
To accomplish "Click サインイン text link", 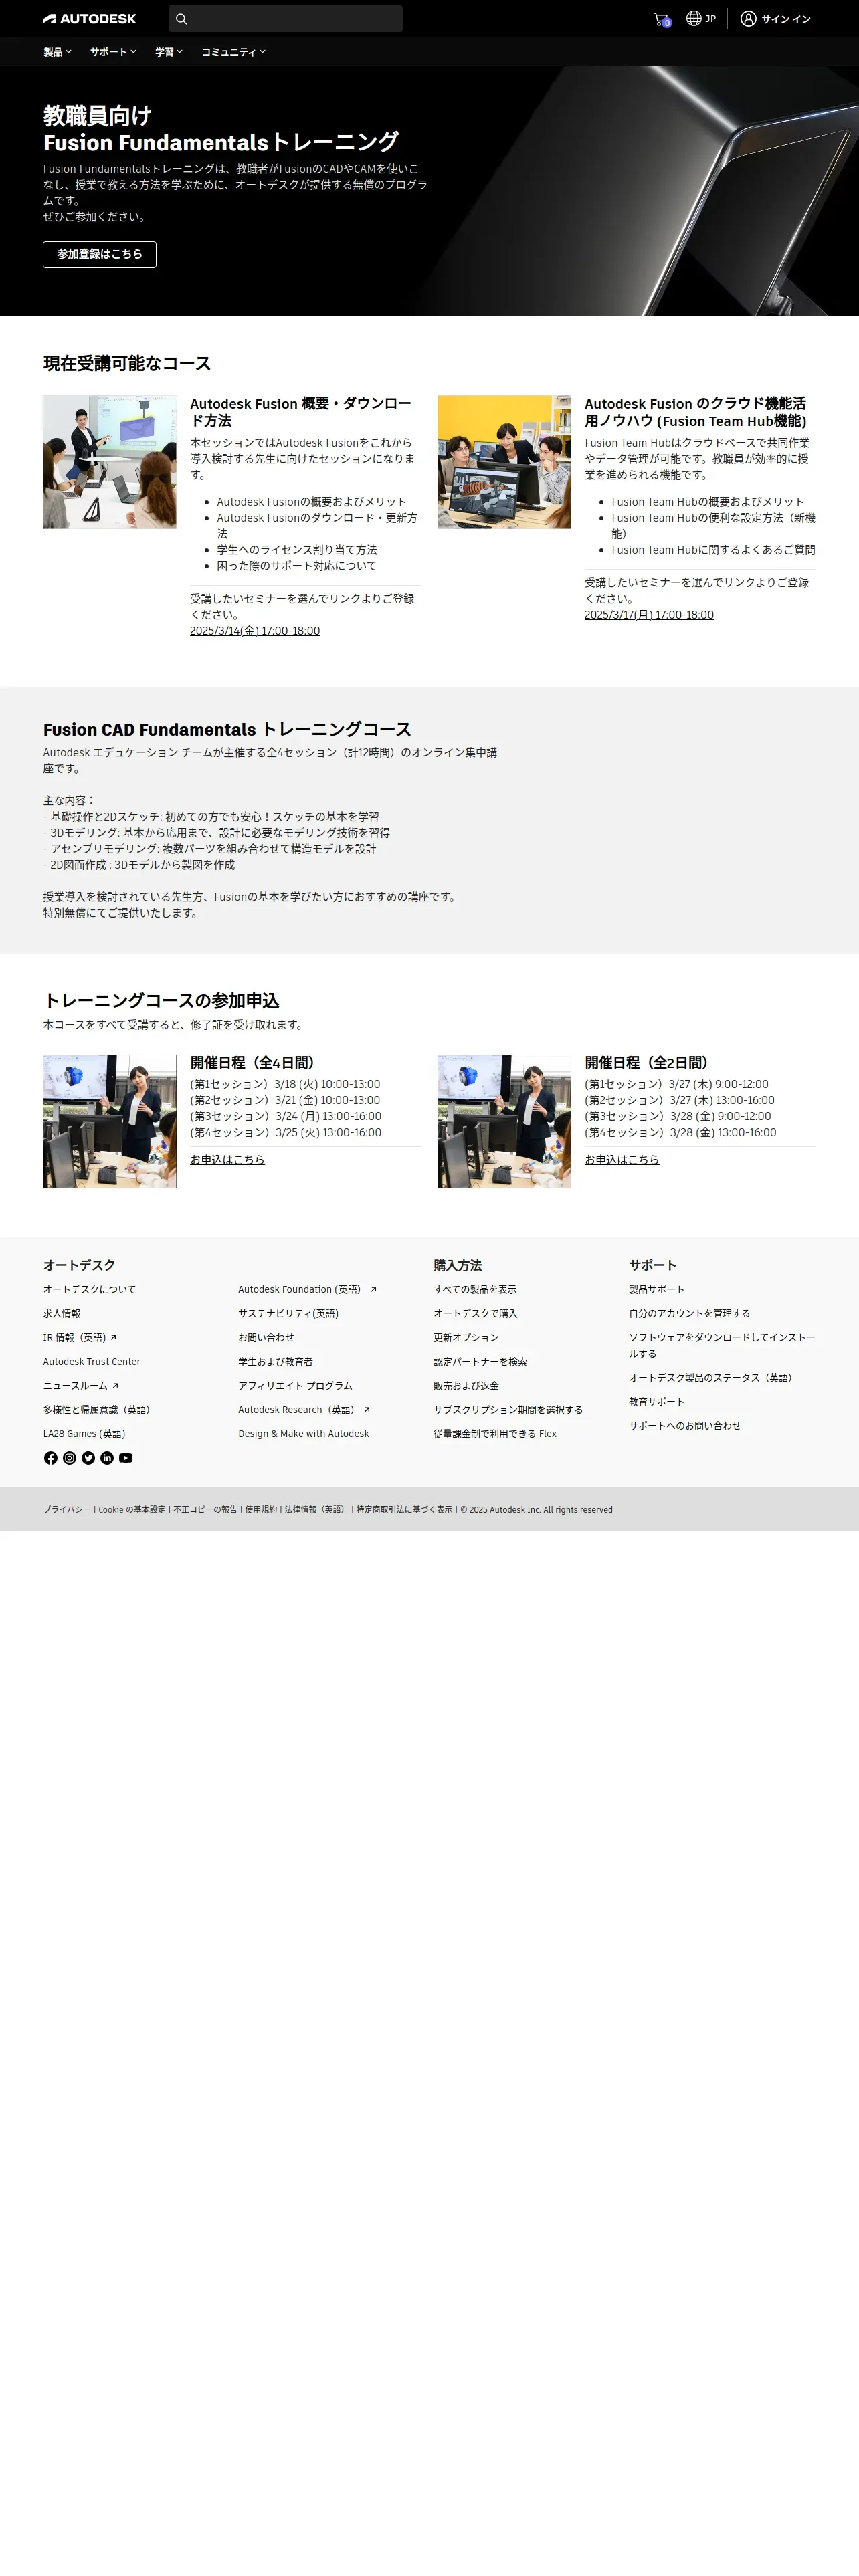I will pos(786,19).
